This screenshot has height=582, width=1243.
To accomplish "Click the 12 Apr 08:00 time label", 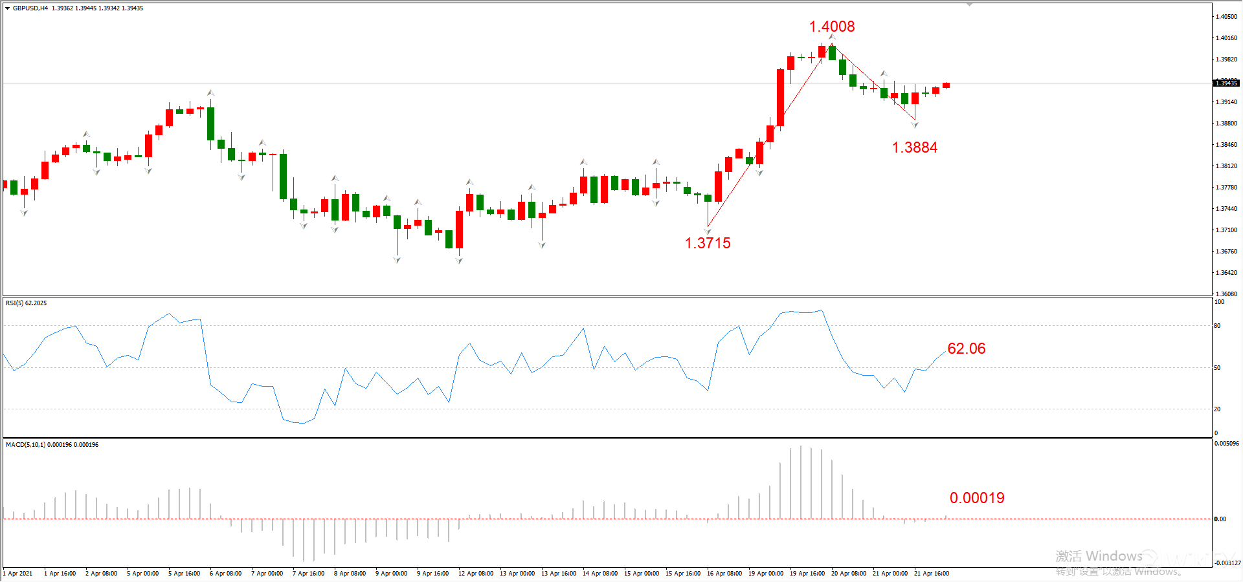I will (475, 574).
